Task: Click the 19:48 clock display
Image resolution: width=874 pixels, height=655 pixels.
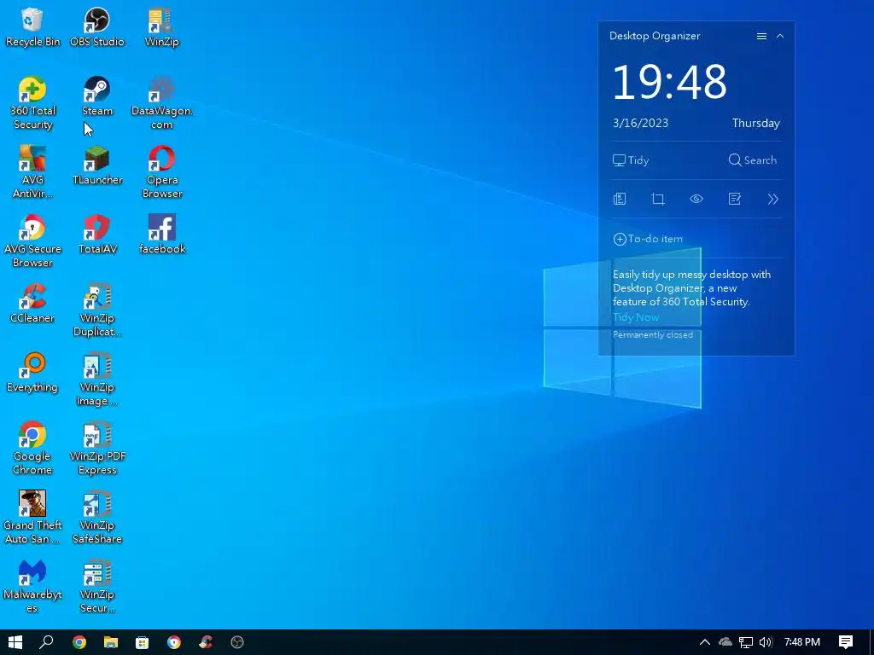Action: pyautogui.click(x=669, y=83)
